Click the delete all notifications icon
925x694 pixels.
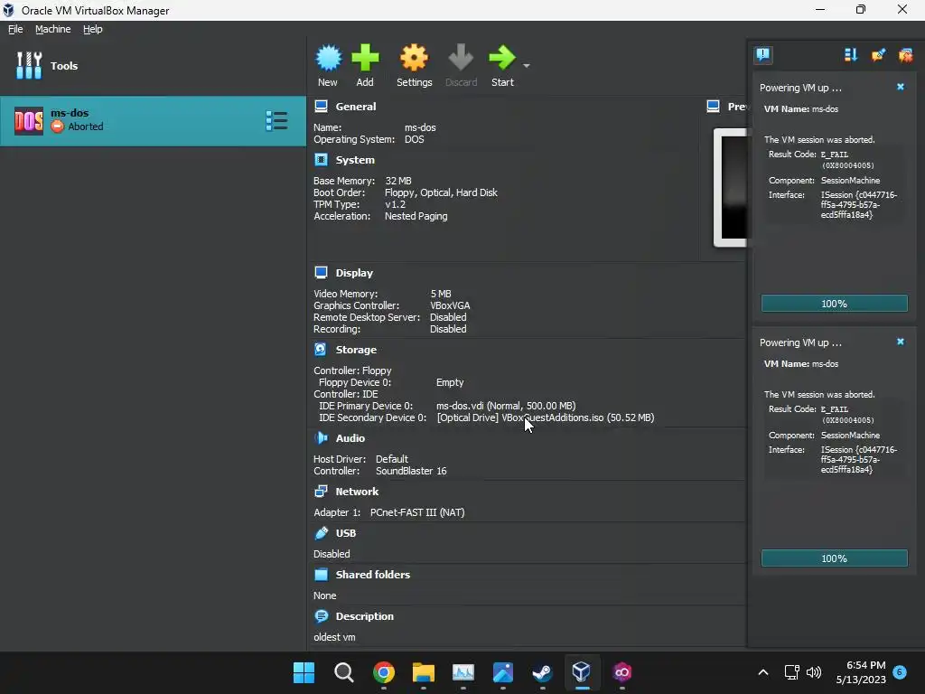(x=905, y=55)
